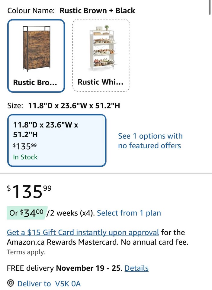Click the $135.99 price in size option

tap(25, 146)
